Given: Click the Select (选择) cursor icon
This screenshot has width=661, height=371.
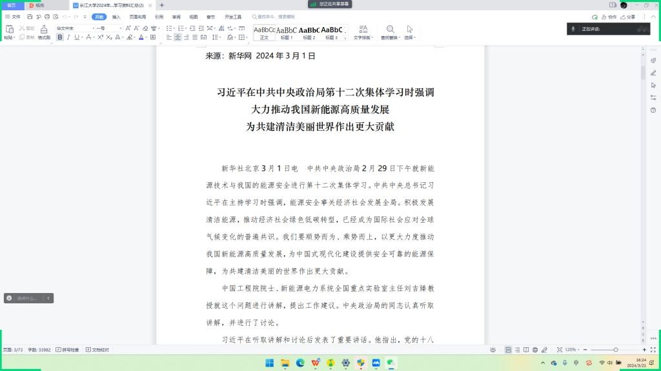Looking at the screenshot, I should pyautogui.click(x=409, y=30).
